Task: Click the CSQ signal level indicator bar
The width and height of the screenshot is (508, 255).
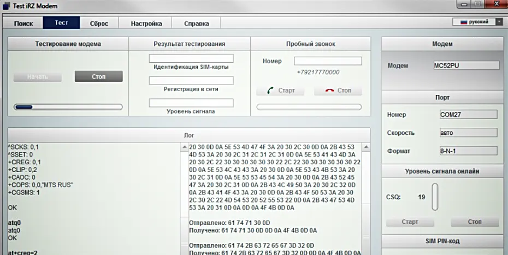Action: tap(435, 197)
